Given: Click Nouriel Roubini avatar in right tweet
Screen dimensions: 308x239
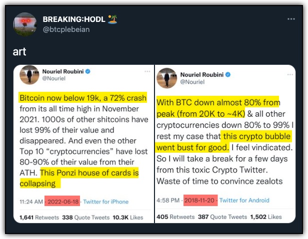Looking at the screenshot, I should click(x=166, y=78).
